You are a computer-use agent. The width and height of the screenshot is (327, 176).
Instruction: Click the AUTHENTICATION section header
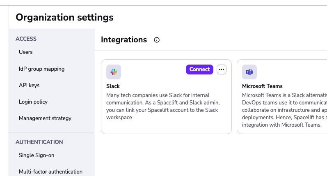39,142
